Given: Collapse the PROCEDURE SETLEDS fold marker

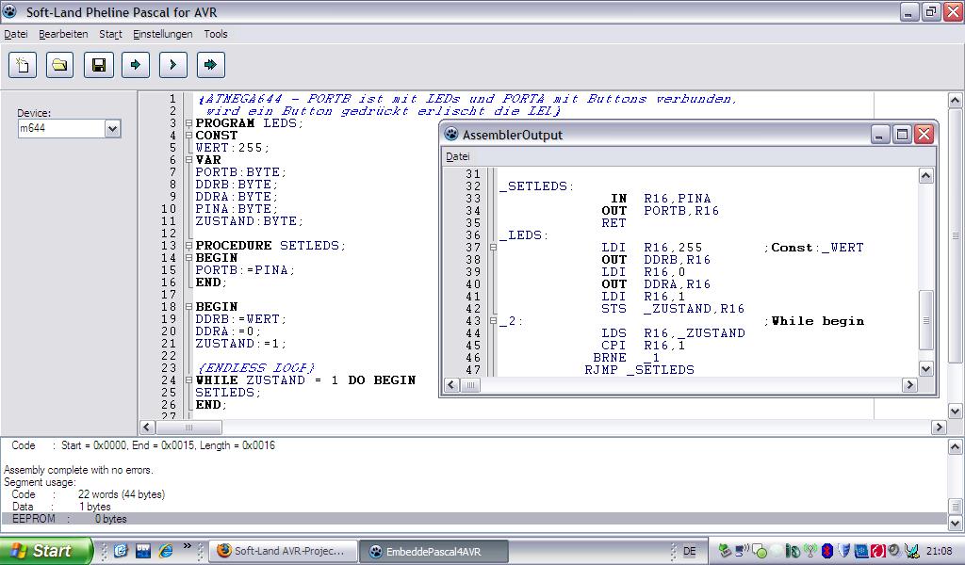Looking at the screenshot, I should tap(188, 246).
